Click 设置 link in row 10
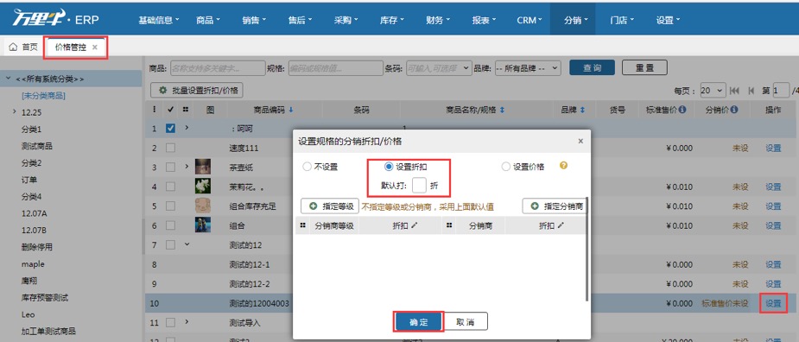The width and height of the screenshot is (799, 342). coord(773,303)
